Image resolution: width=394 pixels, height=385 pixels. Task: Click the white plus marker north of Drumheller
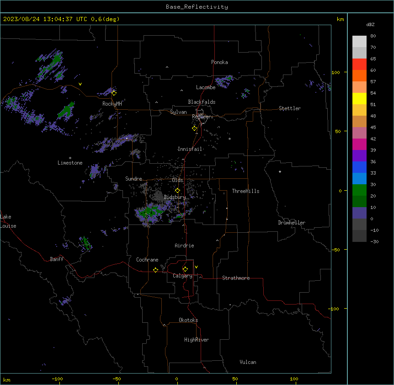tap(280, 171)
